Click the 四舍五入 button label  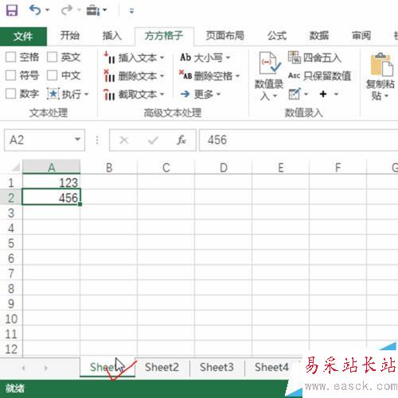coord(322,57)
